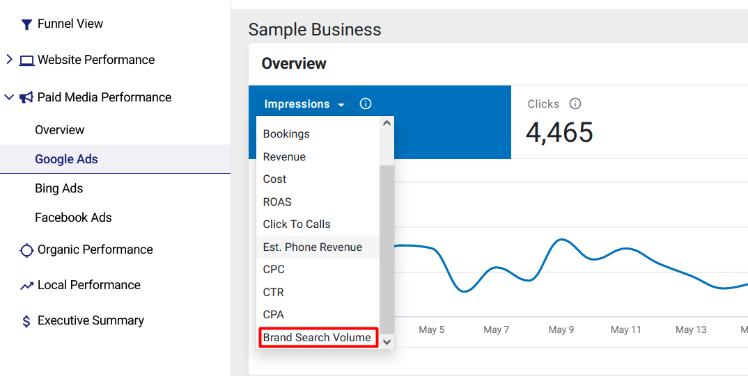Screen dimensions: 748x376
Task: Click the Paid Media megaphone icon
Action: [x=26, y=97]
